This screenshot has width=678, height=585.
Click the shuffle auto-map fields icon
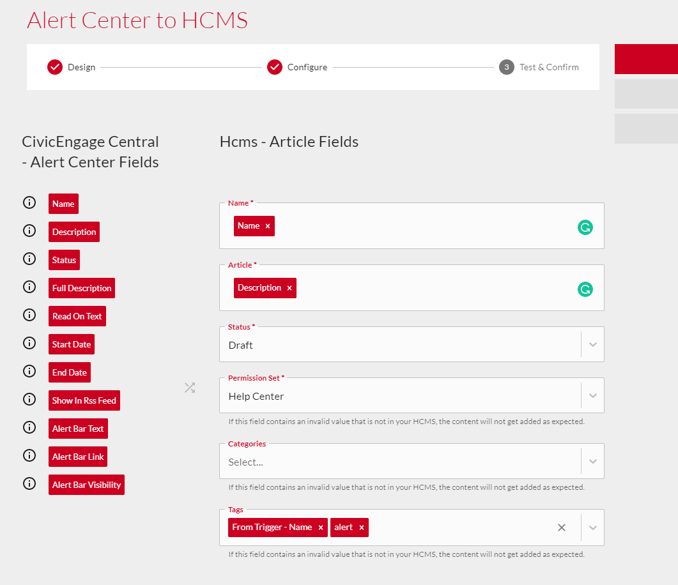tap(190, 388)
